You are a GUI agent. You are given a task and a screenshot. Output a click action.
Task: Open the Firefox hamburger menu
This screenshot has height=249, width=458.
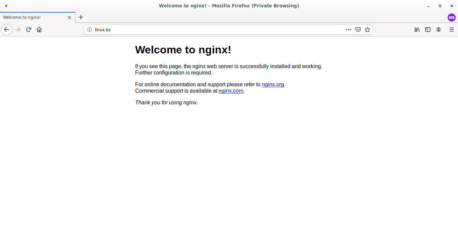coord(452,30)
